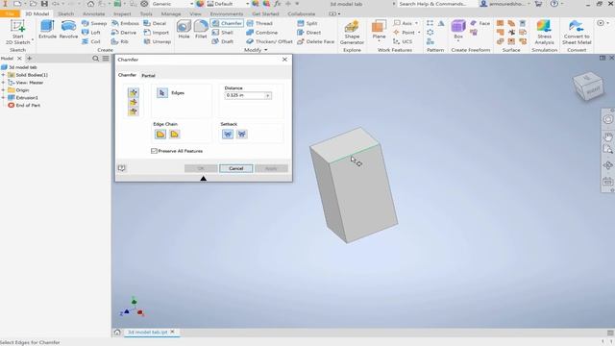This screenshot has height=346, width=615.
Task: Select the first Edge Chain option
Action: [x=160, y=135]
